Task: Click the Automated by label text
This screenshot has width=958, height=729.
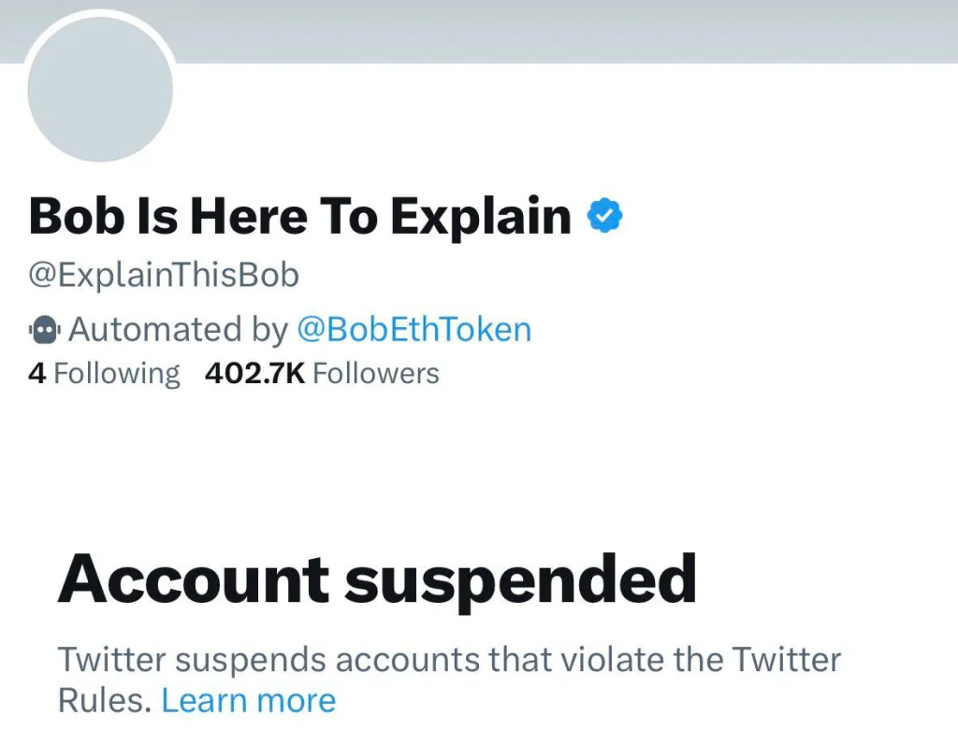Action: tap(178, 329)
